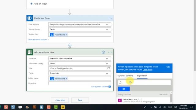196x110 pixels.
Task: Remove Folder Name token from Folder Path
Action: pos(66,35)
